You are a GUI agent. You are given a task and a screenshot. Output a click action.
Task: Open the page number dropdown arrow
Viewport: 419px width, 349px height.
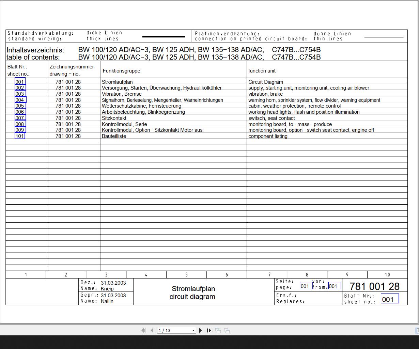coord(193,330)
